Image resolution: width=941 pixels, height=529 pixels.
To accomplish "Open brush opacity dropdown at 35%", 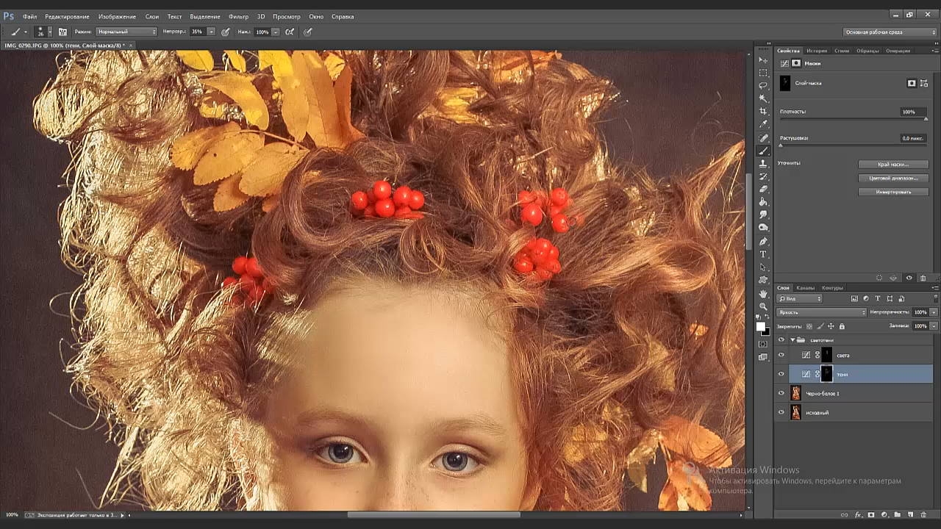I will pyautogui.click(x=211, y=32).
